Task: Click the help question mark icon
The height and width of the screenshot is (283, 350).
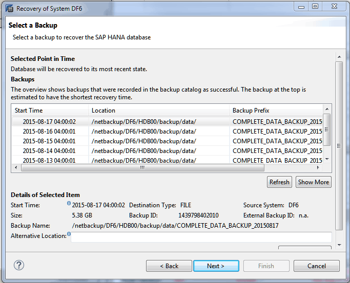Action: [x=19, y=265]
